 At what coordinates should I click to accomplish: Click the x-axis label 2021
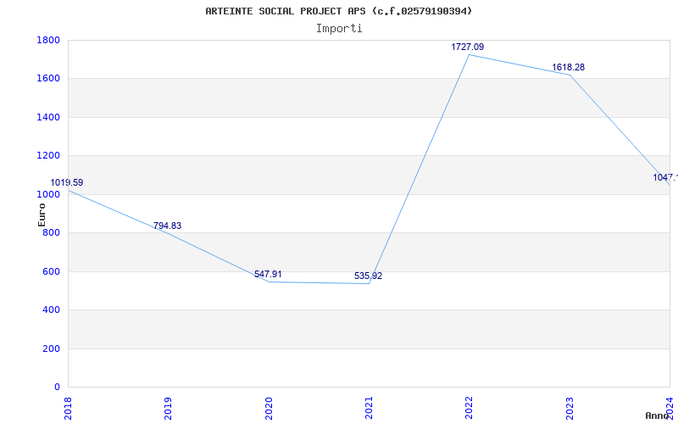pyautogui.click(x=369, y=409)
